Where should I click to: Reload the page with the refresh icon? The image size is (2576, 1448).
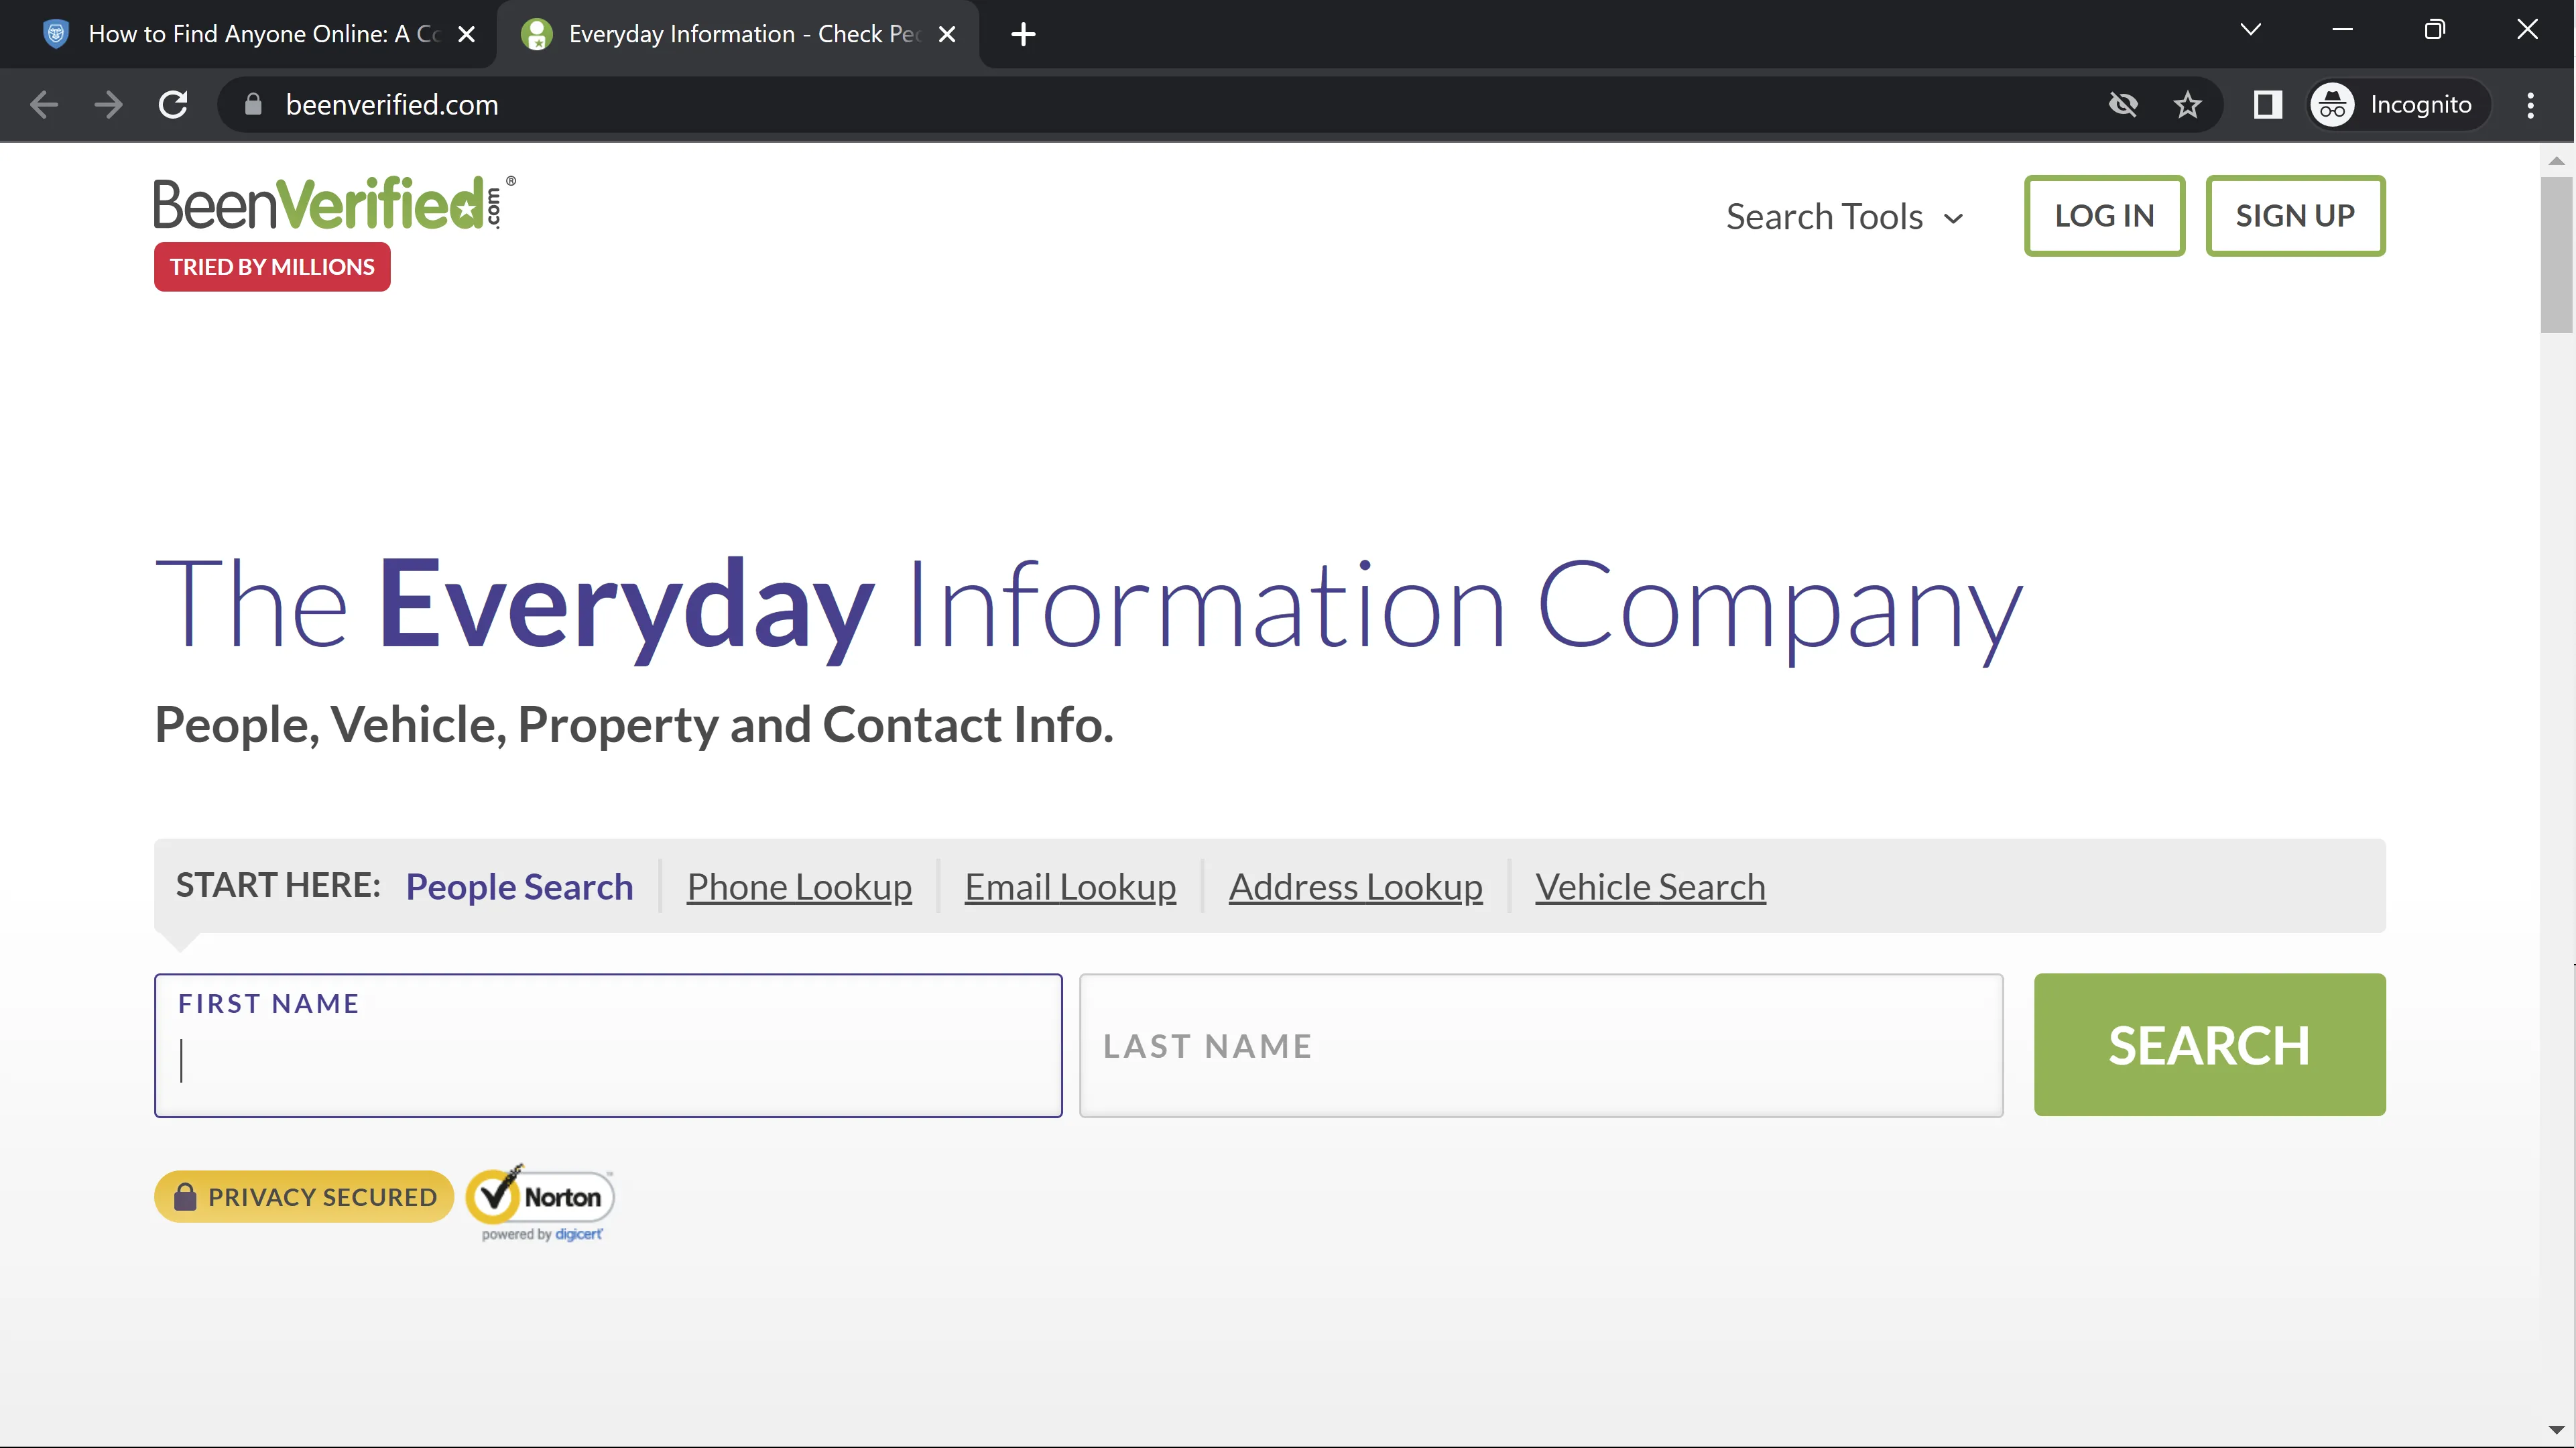(x=174, y=105)
